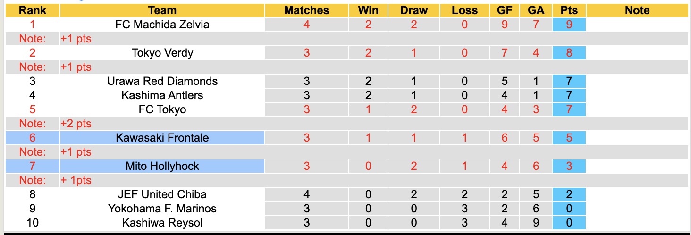Click Machida Zelvia's blue points cell
The height and width of the screenshot is (235, 691).
[569, 25]
